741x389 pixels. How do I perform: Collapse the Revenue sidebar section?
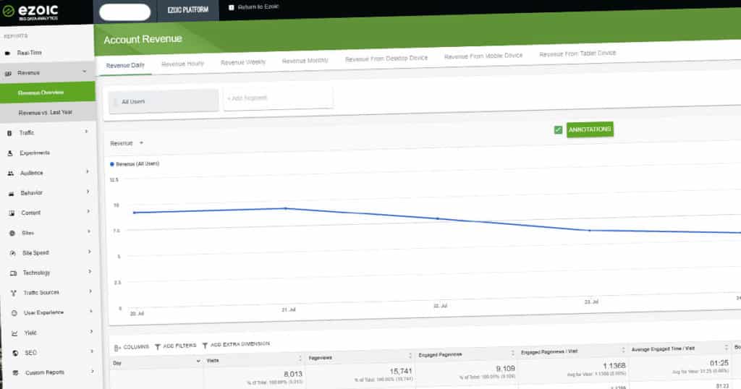click(85, 72)
